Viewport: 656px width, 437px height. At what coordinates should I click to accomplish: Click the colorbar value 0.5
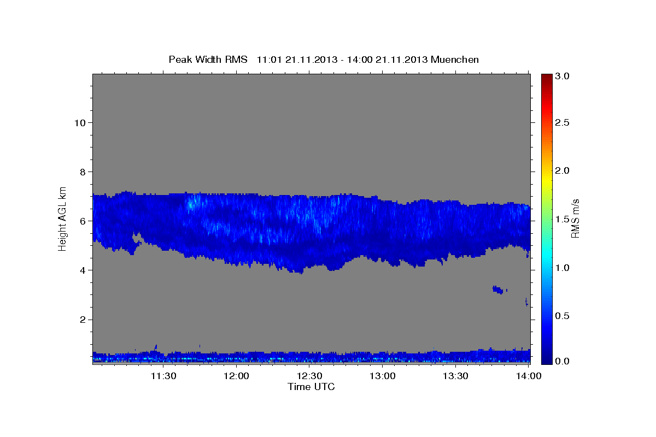[563, 316]
